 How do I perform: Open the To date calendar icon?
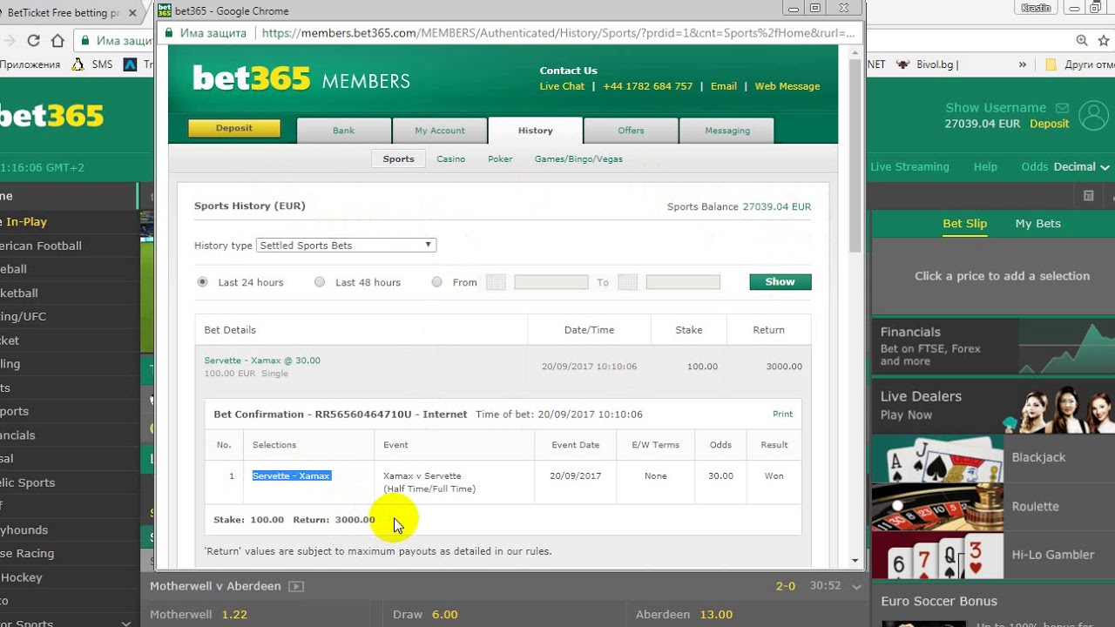(x=627, y=282)
